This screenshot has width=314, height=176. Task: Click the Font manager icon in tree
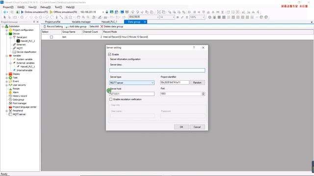pos(10,103)
